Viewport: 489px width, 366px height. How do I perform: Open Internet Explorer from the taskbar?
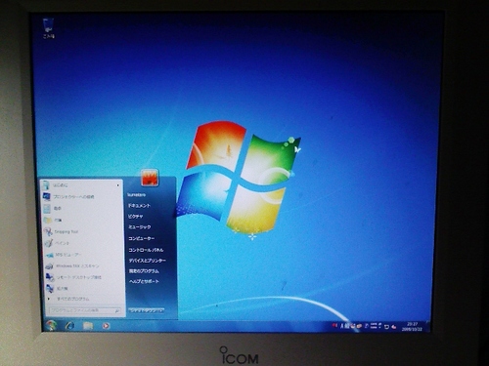69,325
